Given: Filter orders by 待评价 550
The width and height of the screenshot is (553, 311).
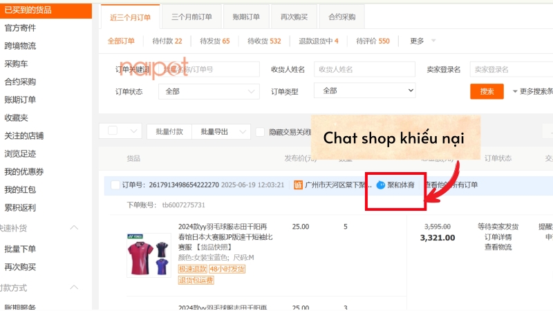Looking at the screenshot, I should pos(373,41).
